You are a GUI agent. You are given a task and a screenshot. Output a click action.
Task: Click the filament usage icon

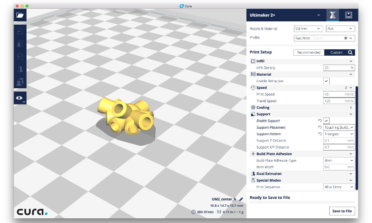point(219,212)
